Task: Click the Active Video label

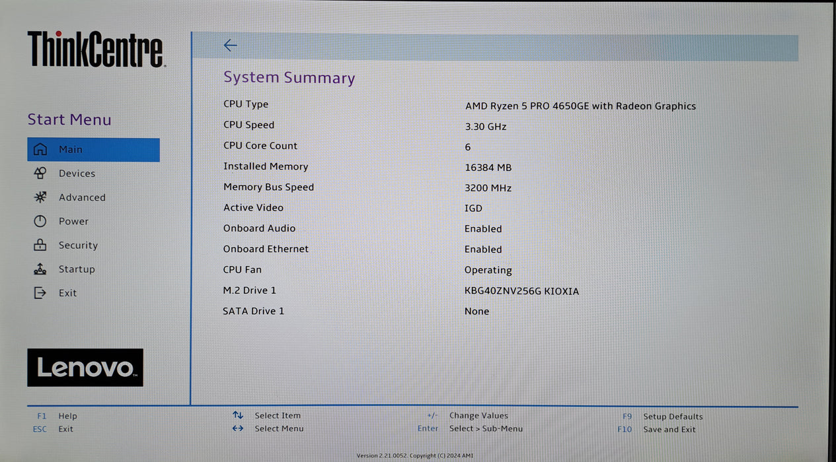Action: 253,208
